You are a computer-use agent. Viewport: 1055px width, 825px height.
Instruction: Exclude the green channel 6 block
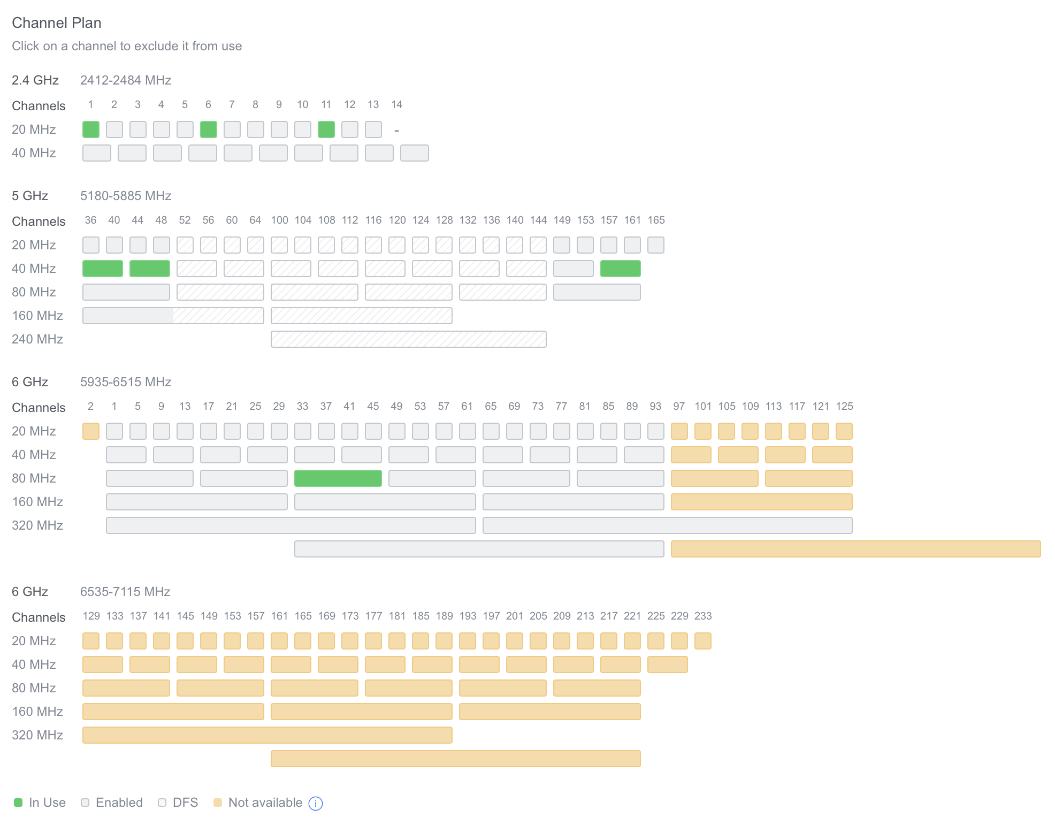208,129
